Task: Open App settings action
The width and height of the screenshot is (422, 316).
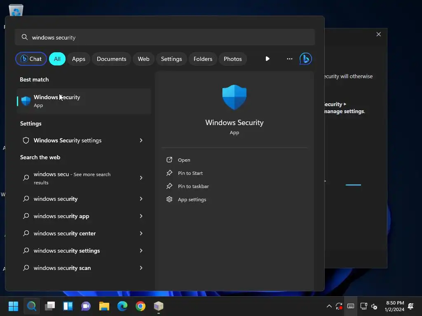Action: (192, 200)
